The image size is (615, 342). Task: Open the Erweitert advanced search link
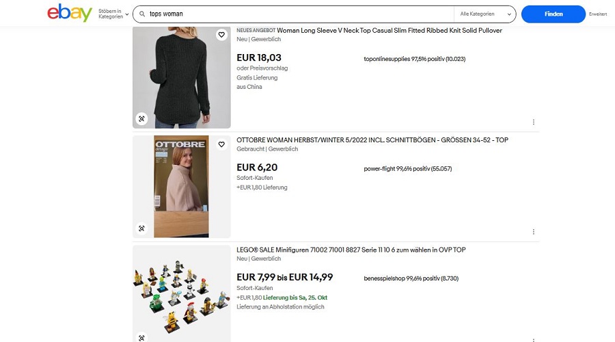pos(598,14)
